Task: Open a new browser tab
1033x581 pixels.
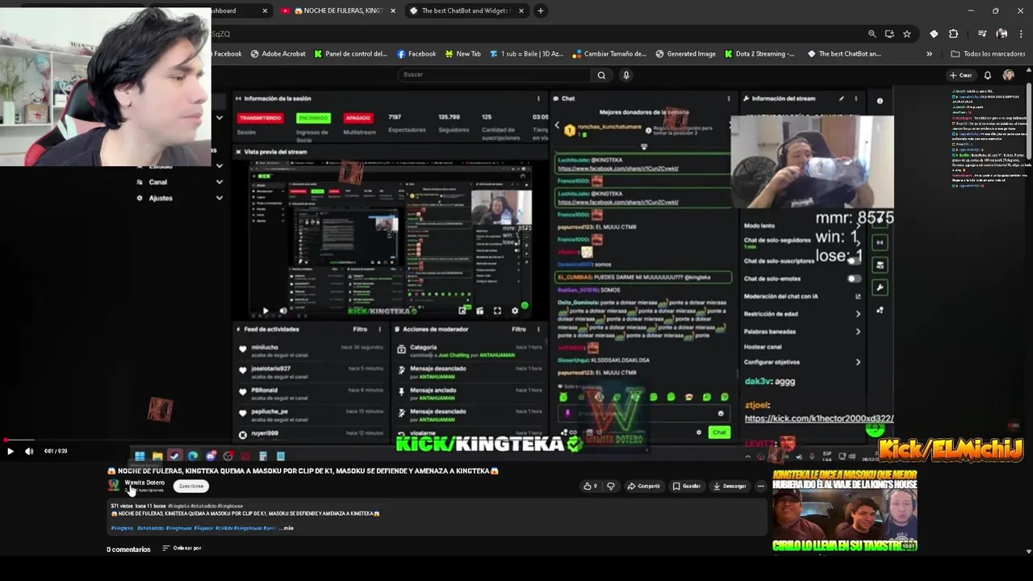Action: coord(541,10)
